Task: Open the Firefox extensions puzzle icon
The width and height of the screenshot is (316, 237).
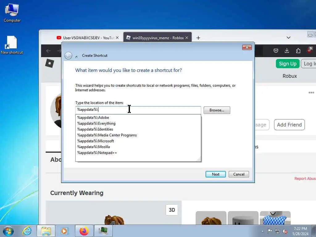Action: (x=298, y=51)
